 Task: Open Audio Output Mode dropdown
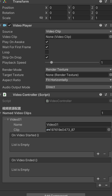coord(79,87)
